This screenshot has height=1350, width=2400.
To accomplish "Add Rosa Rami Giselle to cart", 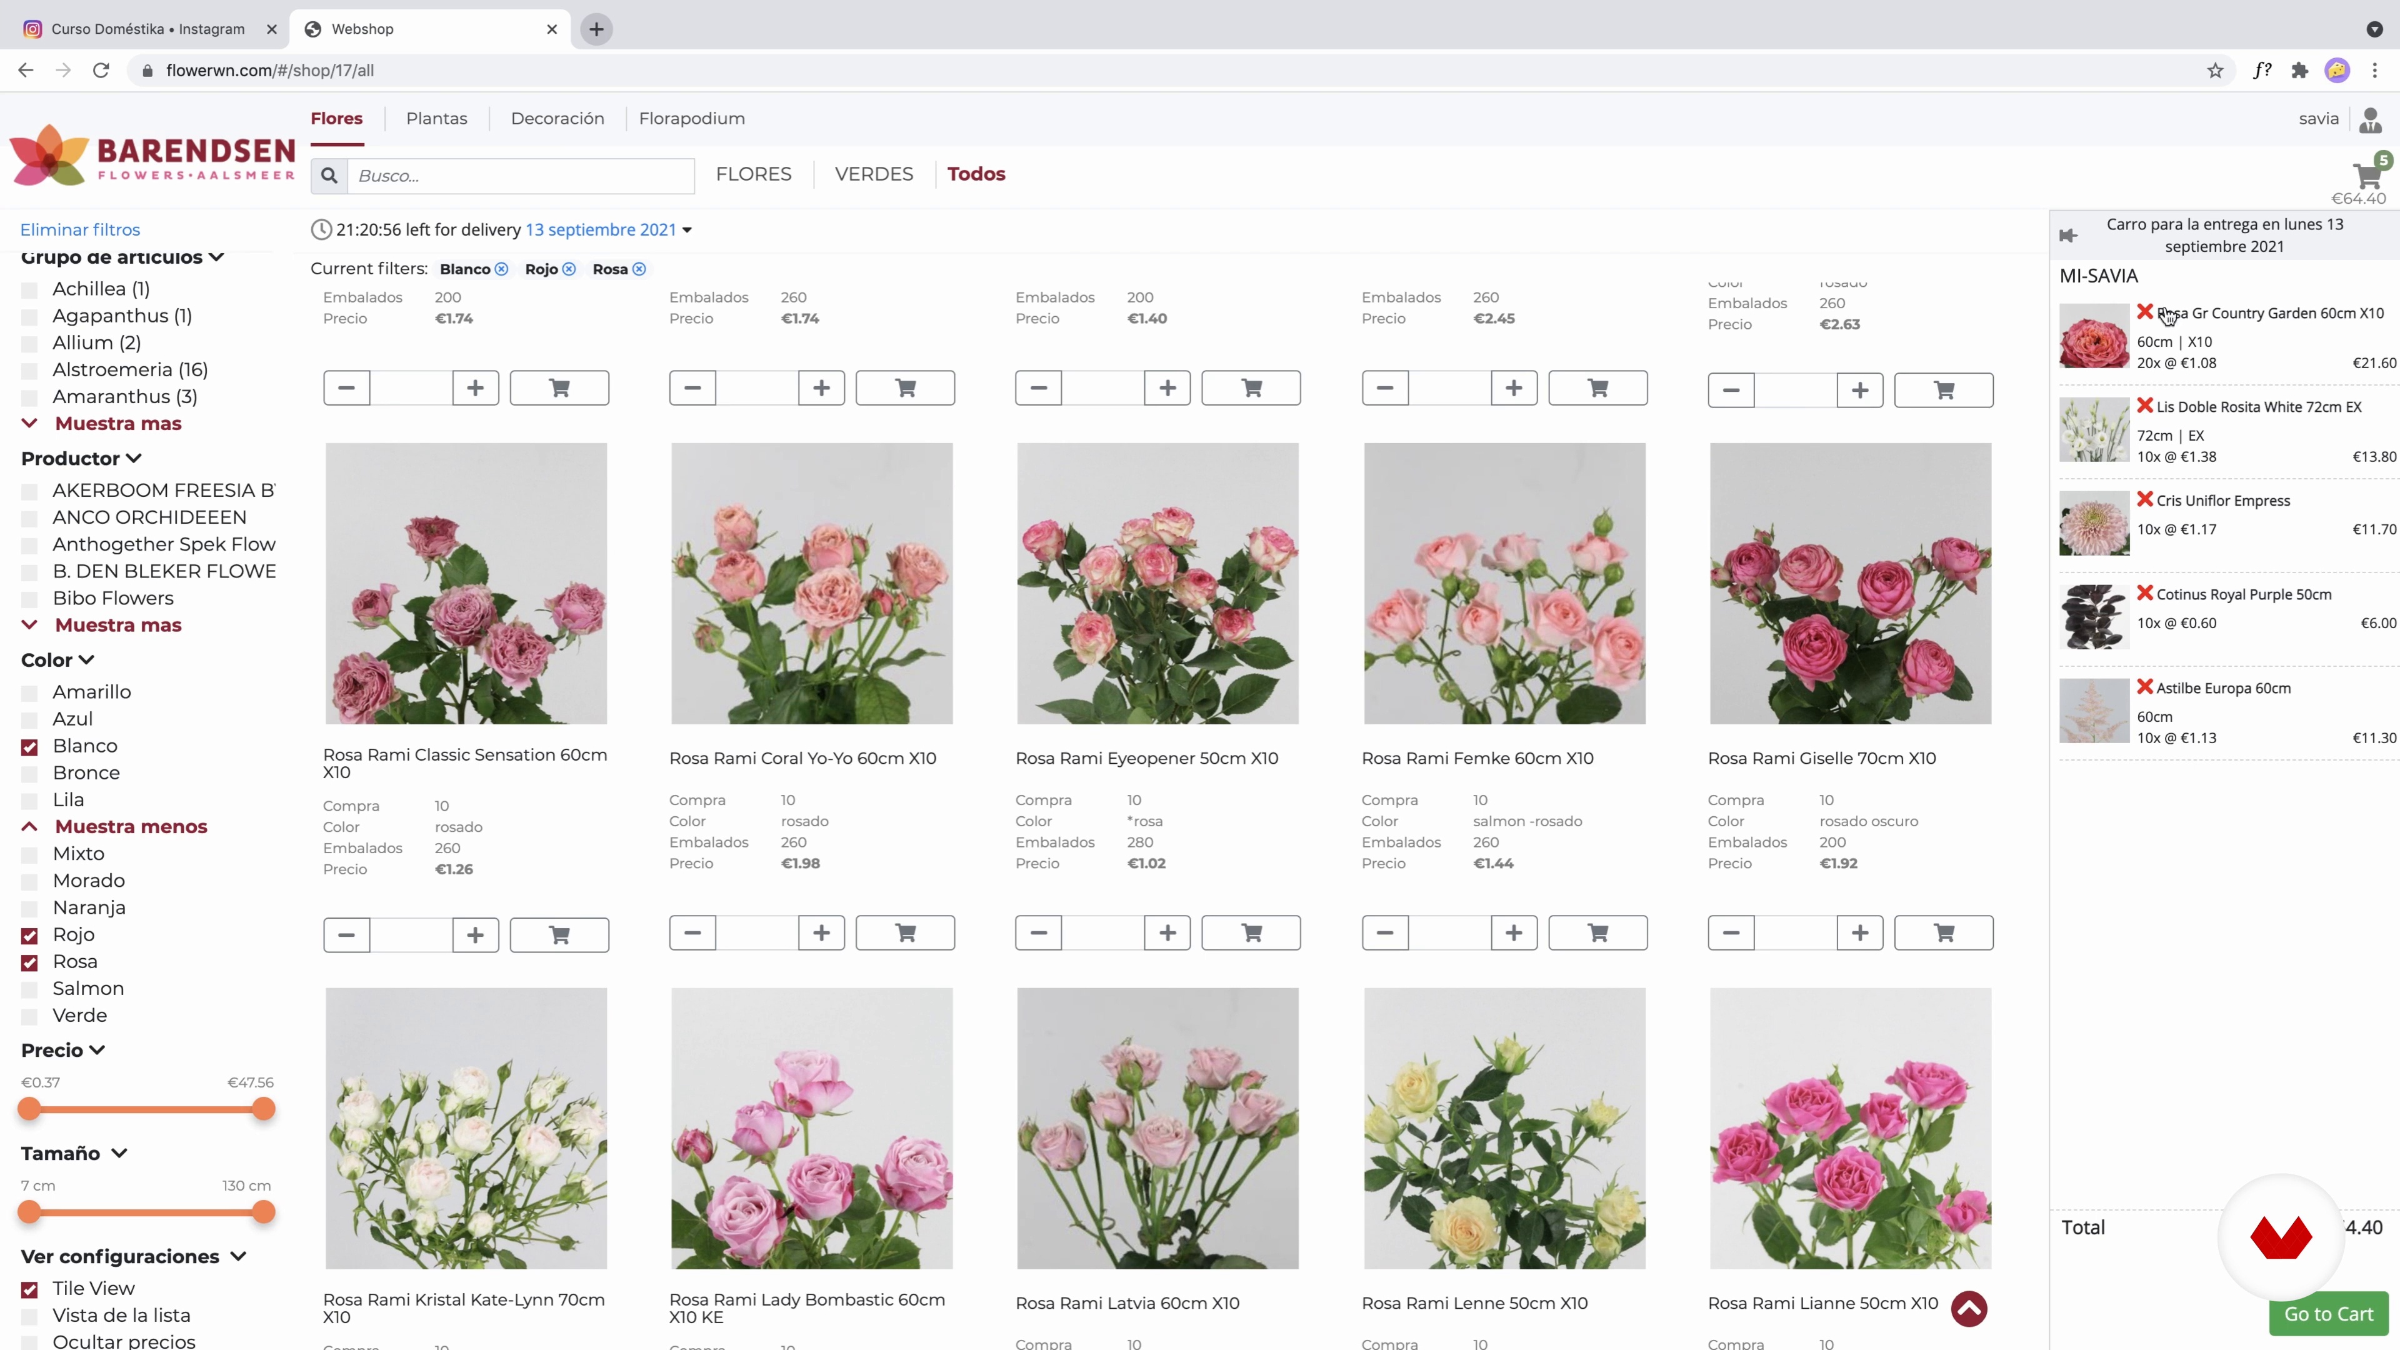I will click(x=1944, y=932).
